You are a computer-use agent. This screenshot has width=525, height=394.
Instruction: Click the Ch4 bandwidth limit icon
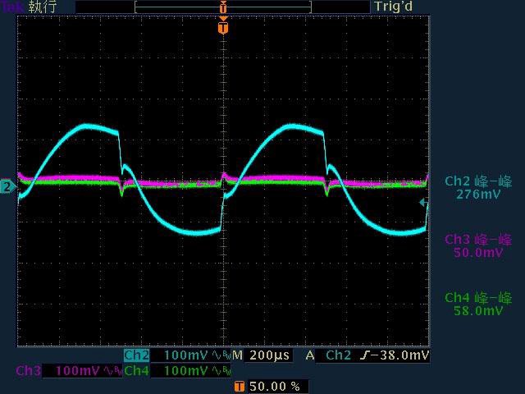click(221, 371)
